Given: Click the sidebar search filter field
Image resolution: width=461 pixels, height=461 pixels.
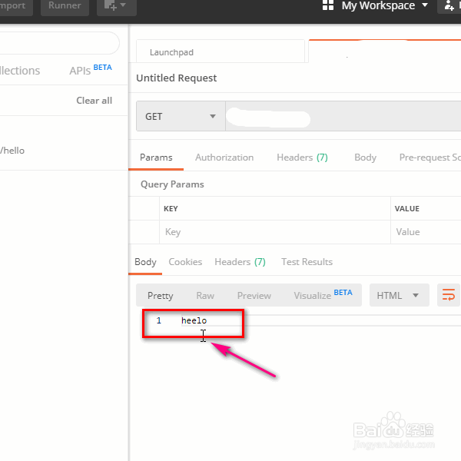Looking at the screenshot, I should 59,43.
